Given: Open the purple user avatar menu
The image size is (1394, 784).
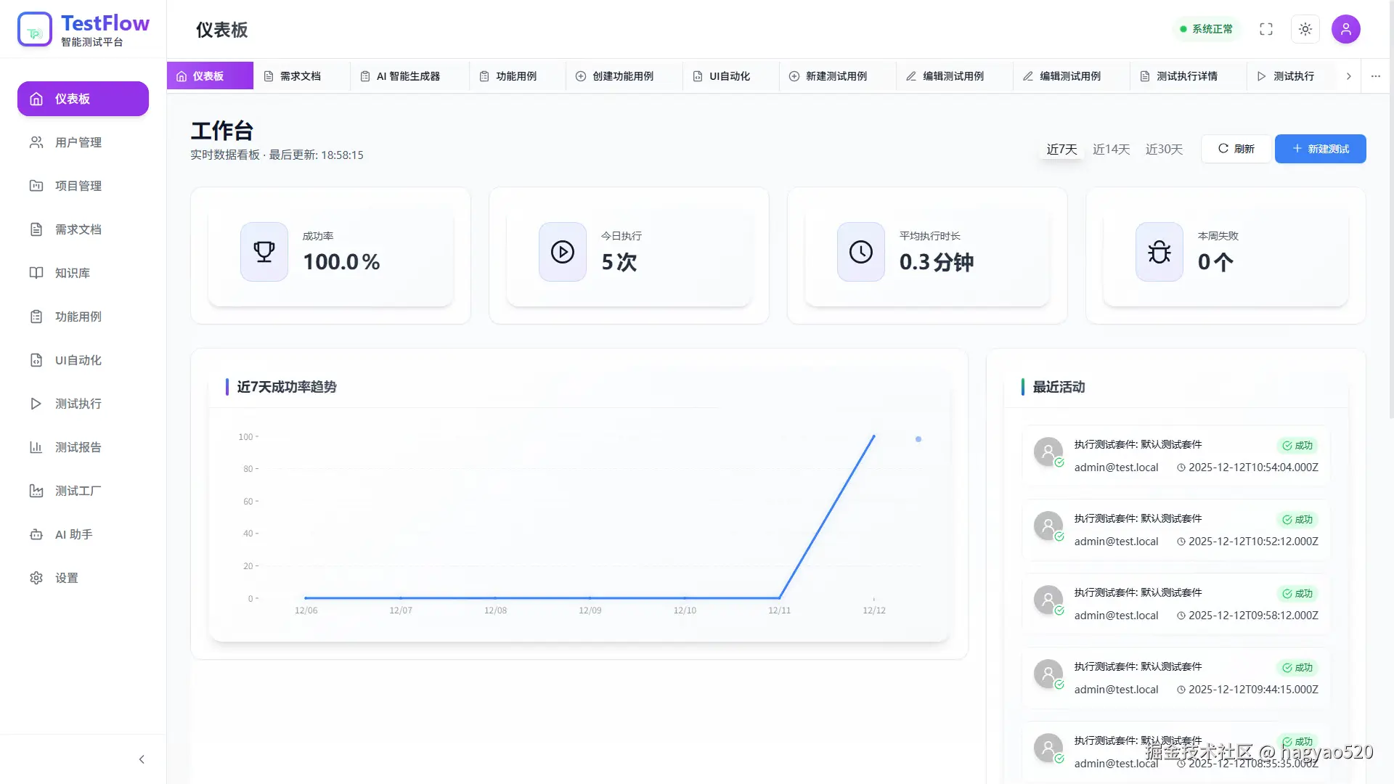Looking at the screenshot, I should click(x=1345, y=29).
